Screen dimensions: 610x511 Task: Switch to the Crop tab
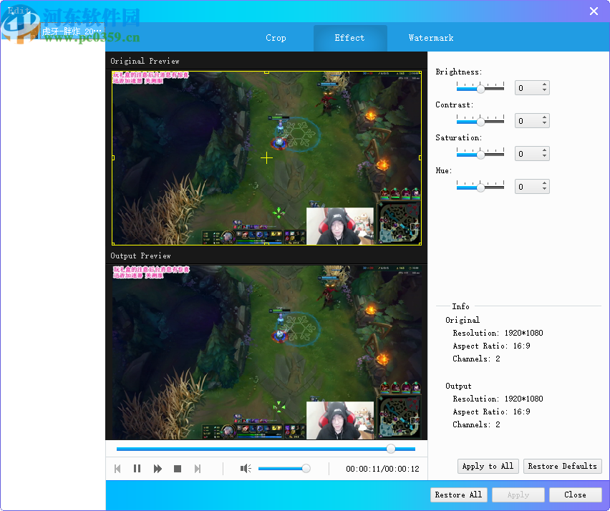pyautogui.click(x=276, y=38)
